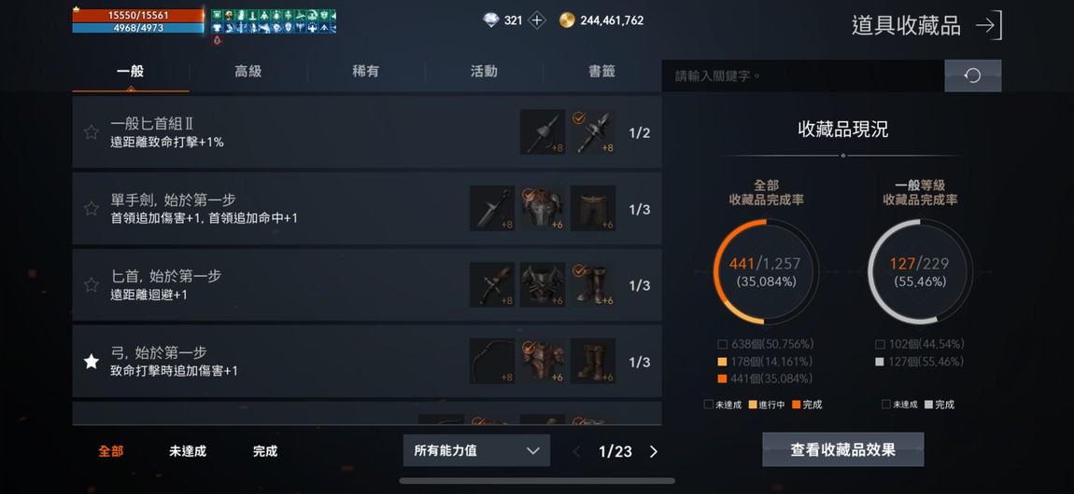This screenshot has width=1074, height=494.
Task: Switch to the 稀有 tab
Action: 366,72
